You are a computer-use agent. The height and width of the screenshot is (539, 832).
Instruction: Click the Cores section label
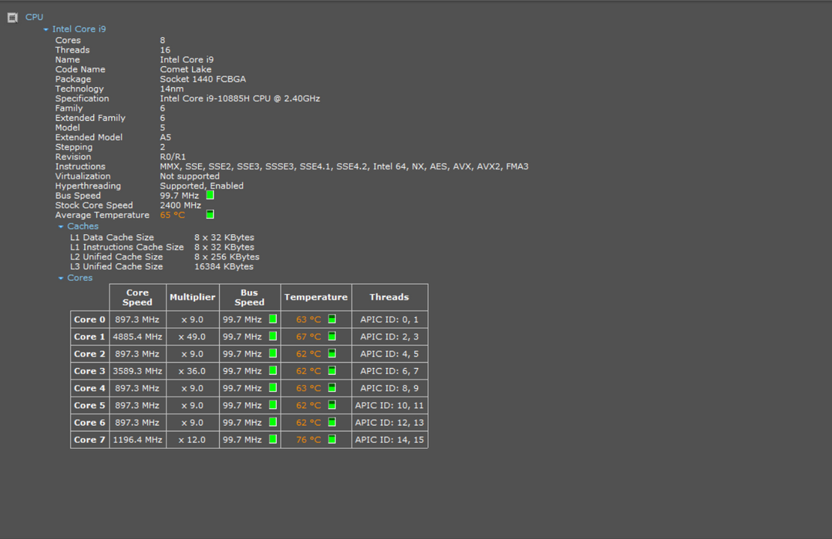coord(80,278)
